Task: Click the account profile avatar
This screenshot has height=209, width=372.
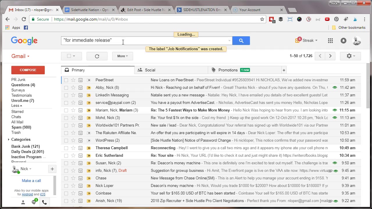Action: point(357,41)
